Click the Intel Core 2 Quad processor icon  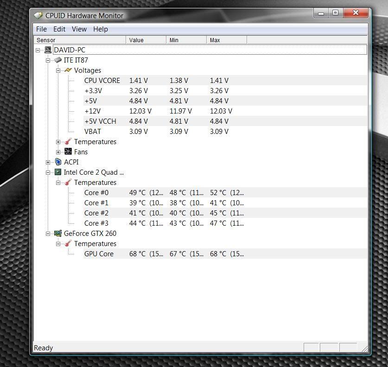(x=58, y=172)
